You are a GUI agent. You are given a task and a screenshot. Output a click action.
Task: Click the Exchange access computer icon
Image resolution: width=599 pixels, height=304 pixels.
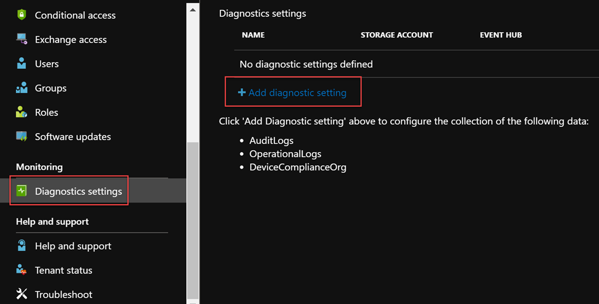22,39
